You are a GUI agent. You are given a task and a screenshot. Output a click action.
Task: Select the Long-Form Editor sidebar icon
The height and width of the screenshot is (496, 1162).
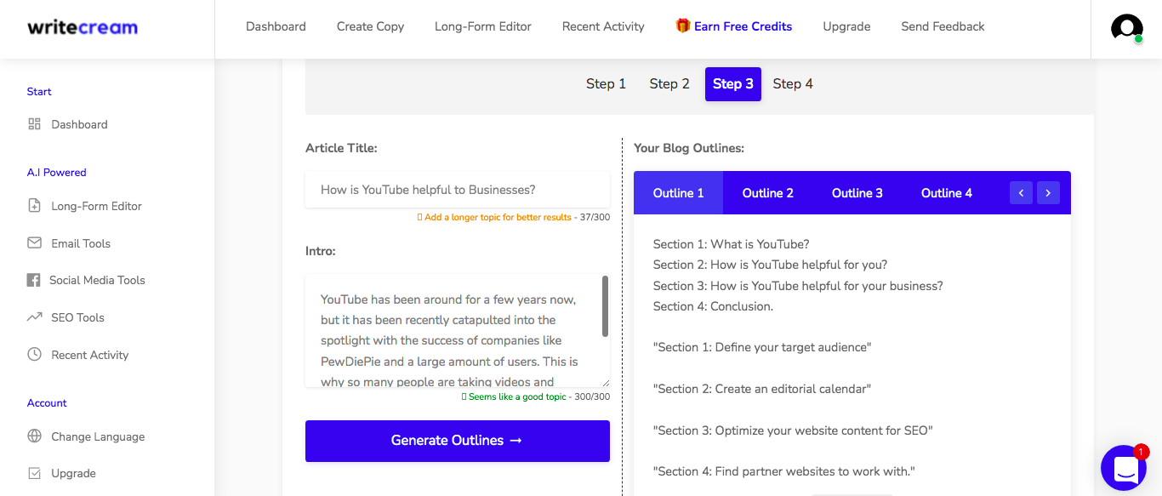[34, 205]
